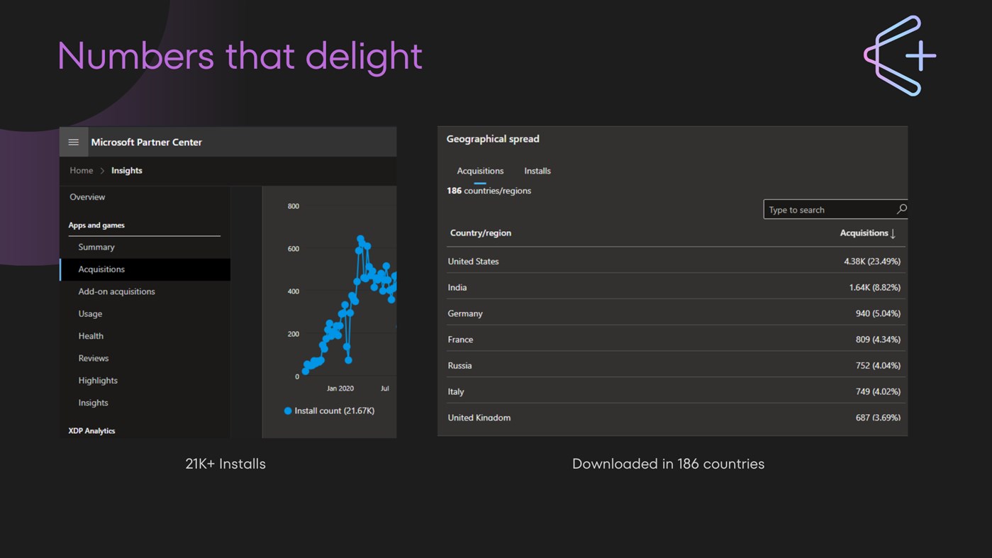Open the Insights breadcrumb link
This screenshot has height=558, width=992.
click(126, 170)
